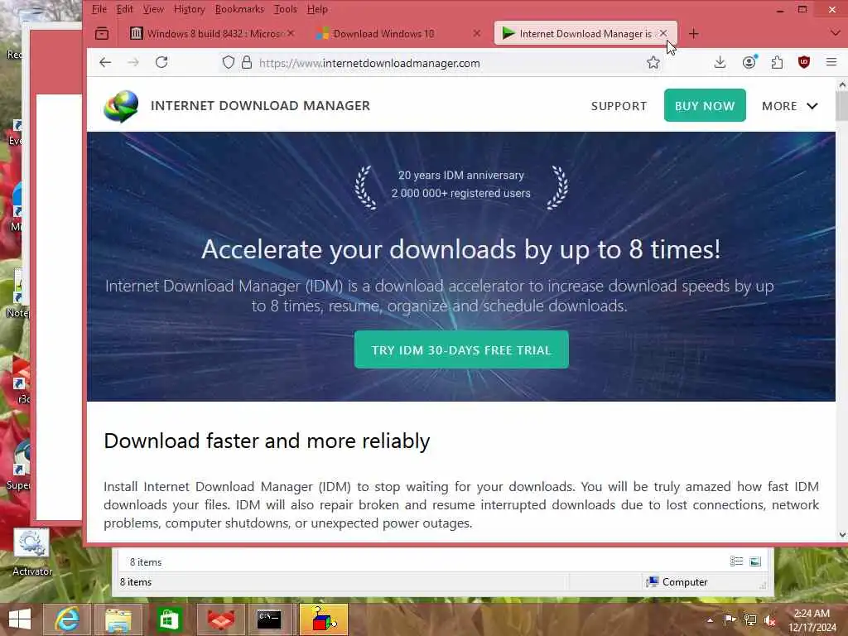Viewport: 848px width, 636px height.
Task: Open the Tools menu
Action: click(285, 9)
